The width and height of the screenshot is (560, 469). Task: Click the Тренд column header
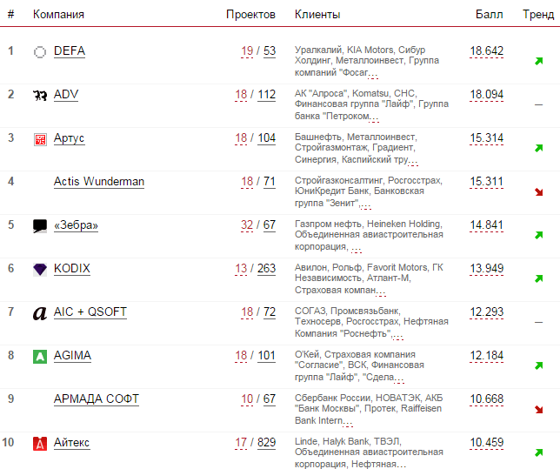[x=537, y=15]
